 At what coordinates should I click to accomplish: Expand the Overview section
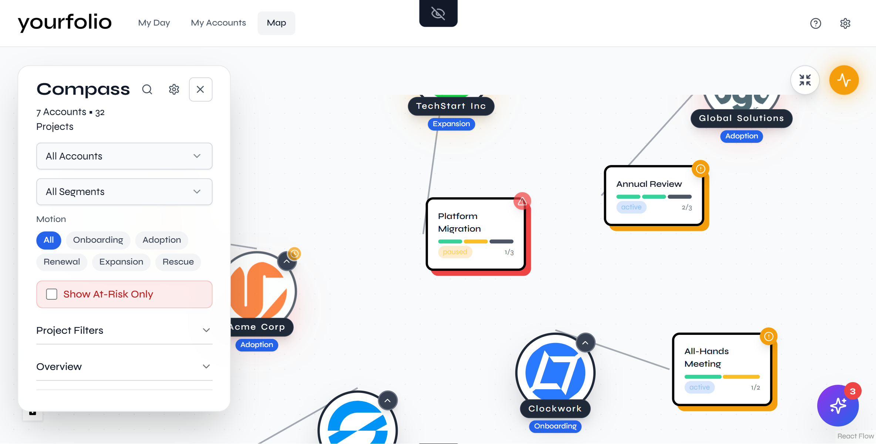point(124,367)
